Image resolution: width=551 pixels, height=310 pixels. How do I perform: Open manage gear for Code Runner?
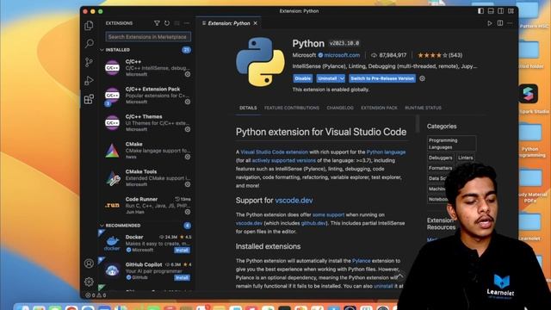(188, 212)
